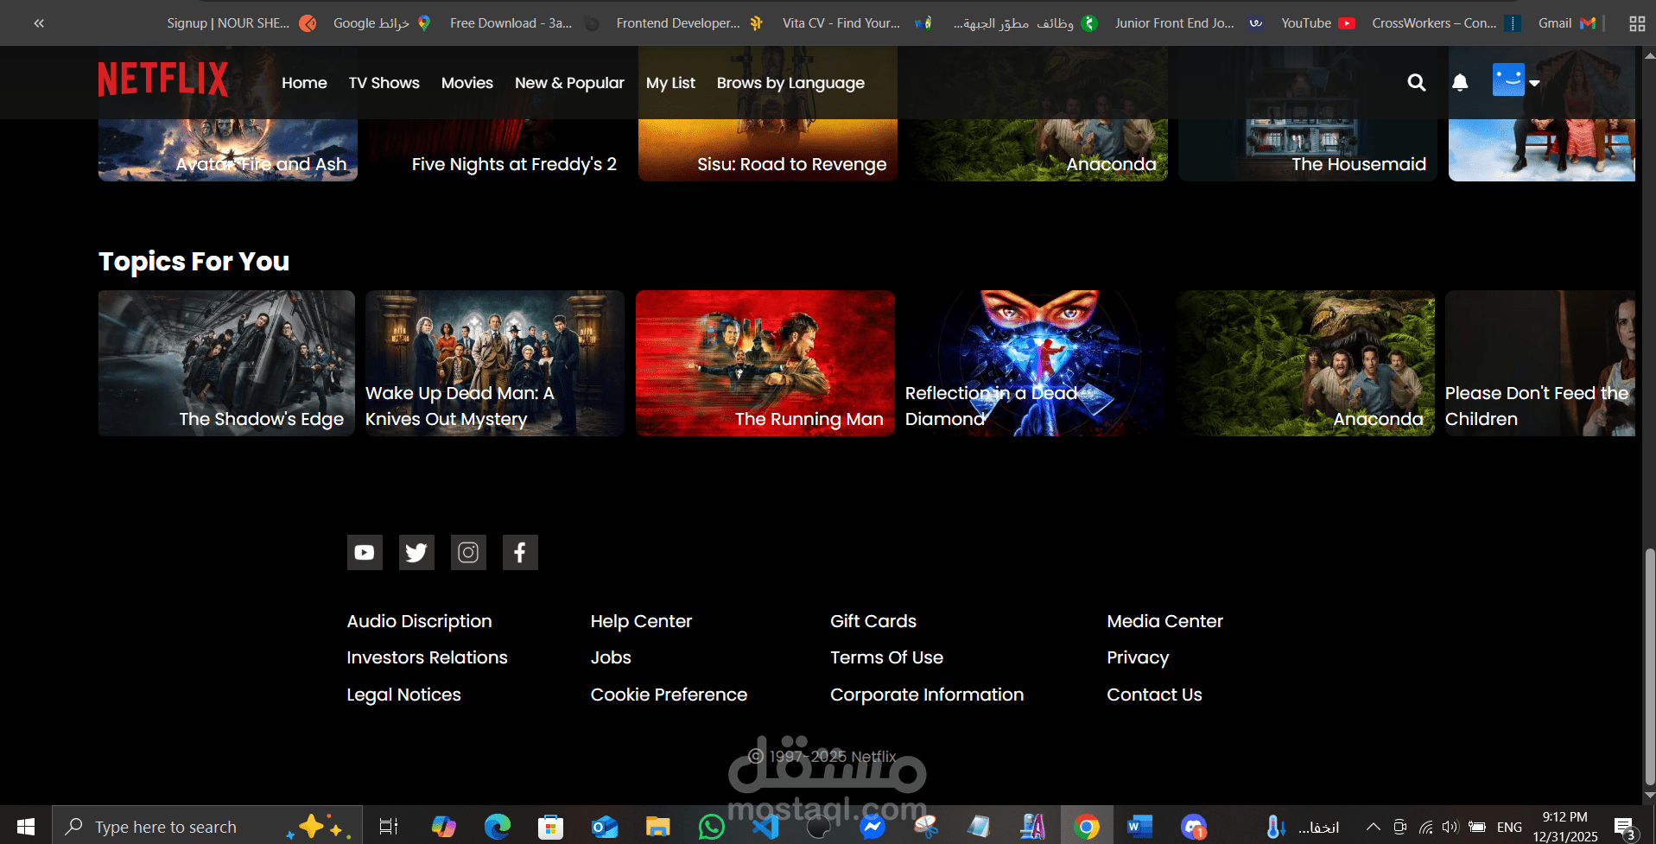Open Reflection in a Dead Diamond thumbnail
Image resolution: width=1656 pixels, height=844 pixels.
coord(1035,363)
